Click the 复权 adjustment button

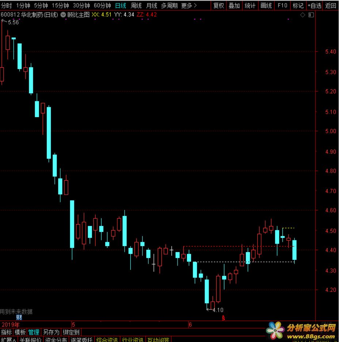tap(219, 5)
